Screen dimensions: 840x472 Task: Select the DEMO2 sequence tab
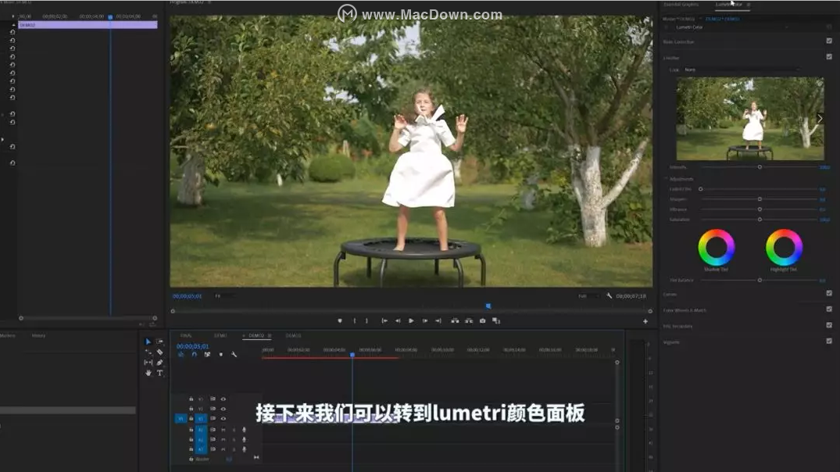256,336
